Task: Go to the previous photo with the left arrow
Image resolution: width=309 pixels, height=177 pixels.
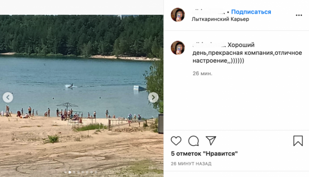Action: (x=8, y=97)
